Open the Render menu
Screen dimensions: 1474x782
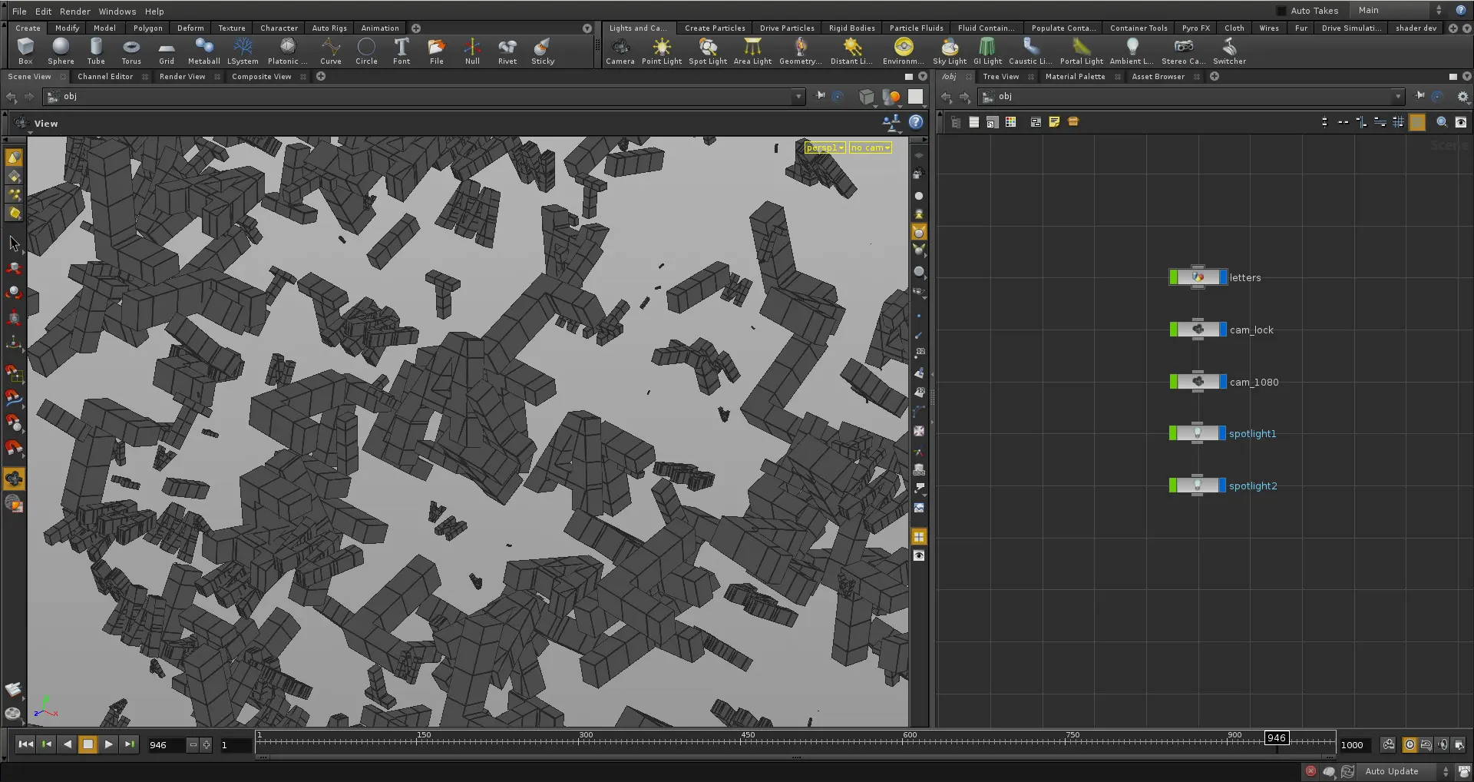[74, 12]
